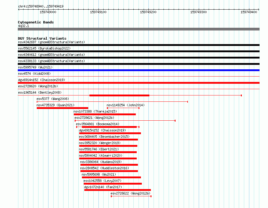Click esv1042558 (Levy2007) label

point(102,181)
